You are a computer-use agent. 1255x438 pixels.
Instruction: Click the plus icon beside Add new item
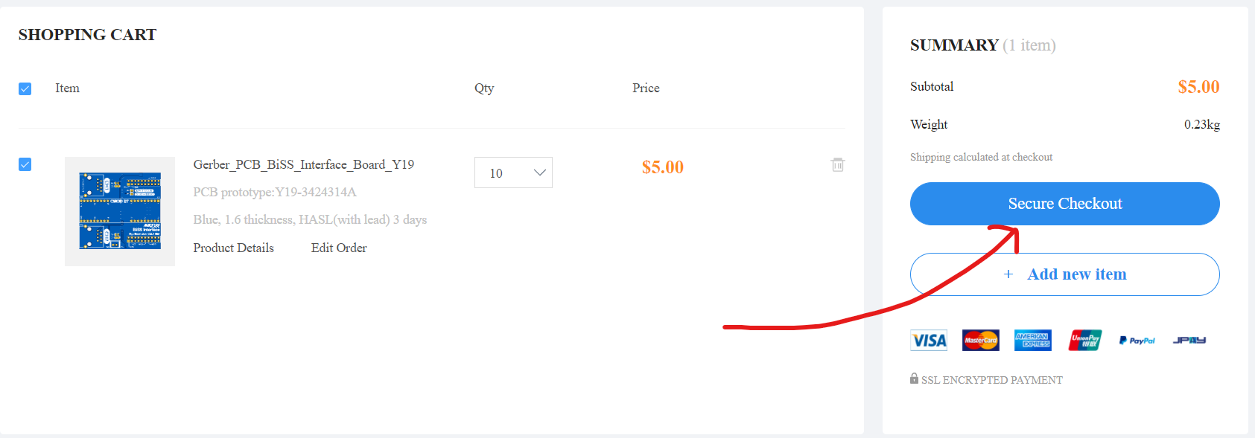point(1008,274)
